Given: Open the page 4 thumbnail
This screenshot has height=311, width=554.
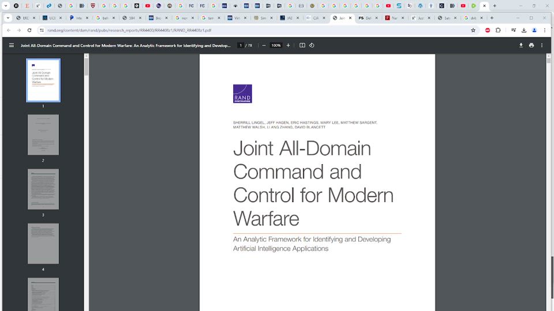Looking at the screenshot, I should pos(43,244).
